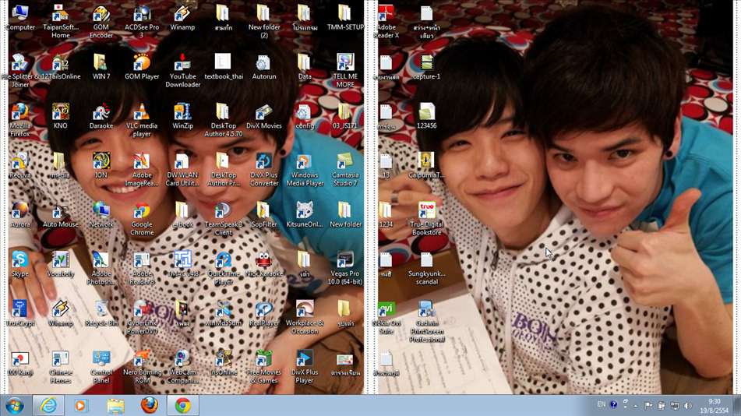Open DivX Plus Converter shortcut
Screen dimensions: 741x416
263,170
